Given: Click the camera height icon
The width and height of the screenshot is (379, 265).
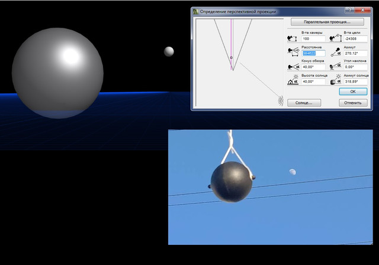Looking at the screenshot, I should click(x=292, y=38).
